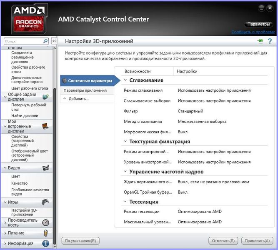Image resolution: width=278 pixels, height=250 pixels.
Task: Click the gamepad icon beside Игры
Action: [x=45, y=202]
